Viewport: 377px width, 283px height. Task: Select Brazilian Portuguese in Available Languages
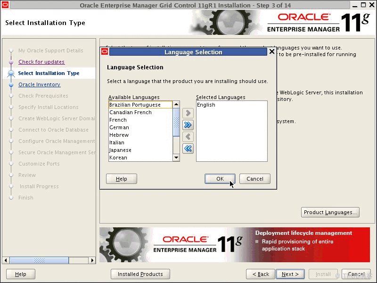[140, 105]
